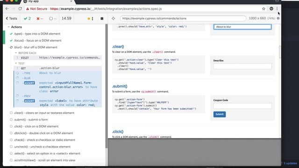This screenshot has width=299, height=168.
Task: Select the ASSERT label style color red entry
Action: 57,103
